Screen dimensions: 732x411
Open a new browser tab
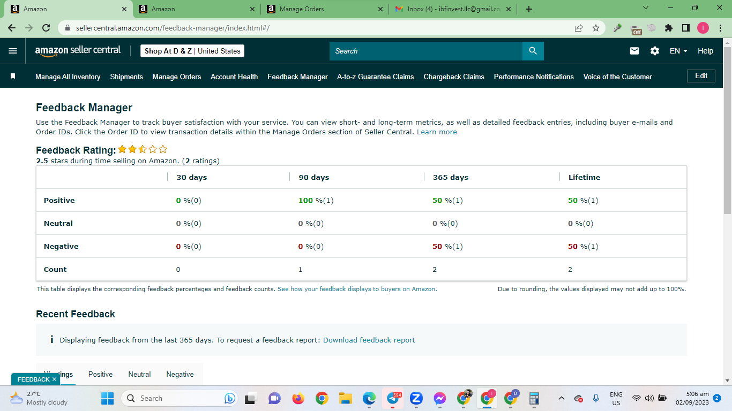coord(529,9)
